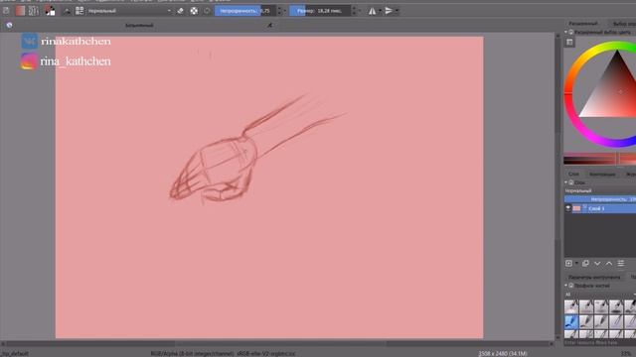
Task: Select third brush preset in second row
Action: pos(601,321)
